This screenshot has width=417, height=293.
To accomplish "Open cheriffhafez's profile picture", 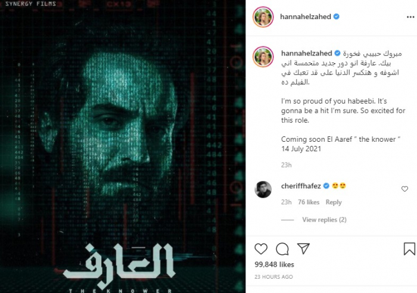I will [x=263, y=189].
